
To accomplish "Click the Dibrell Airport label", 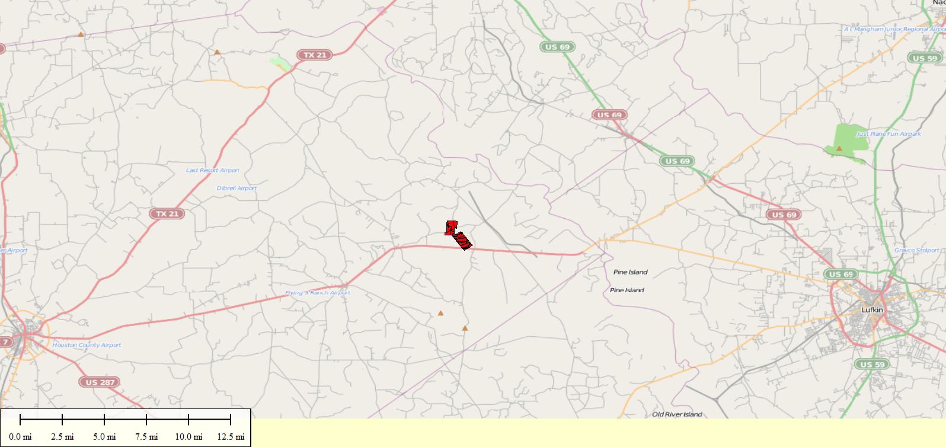I will [237, 188].
